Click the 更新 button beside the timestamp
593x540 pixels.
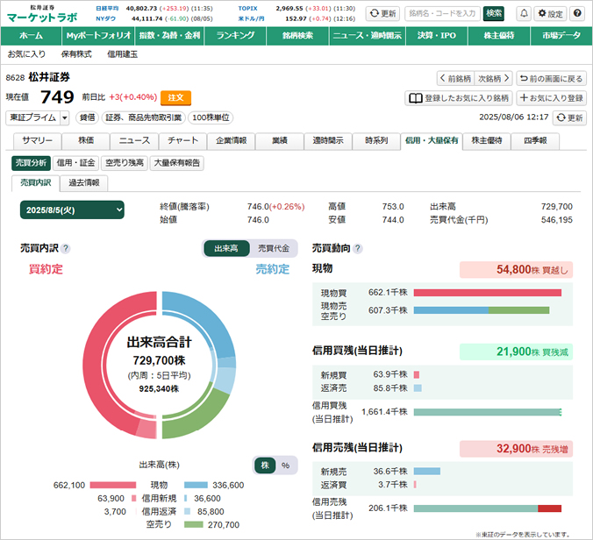pos(569,117)
